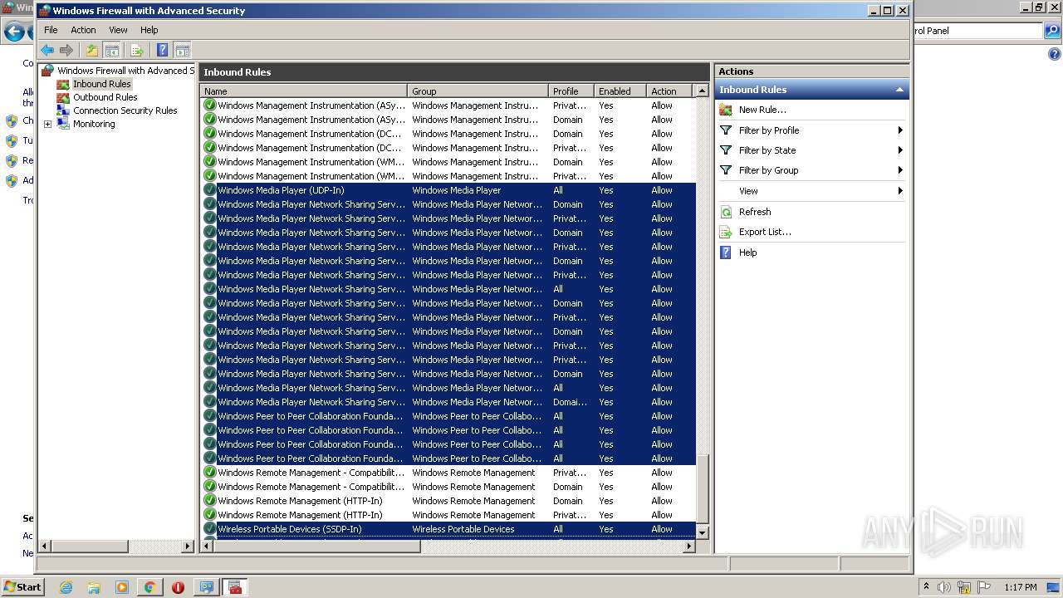Click green check icon of Wireless Portable Devices rule
Screen dimensions: 1063x598
(209, 529)
